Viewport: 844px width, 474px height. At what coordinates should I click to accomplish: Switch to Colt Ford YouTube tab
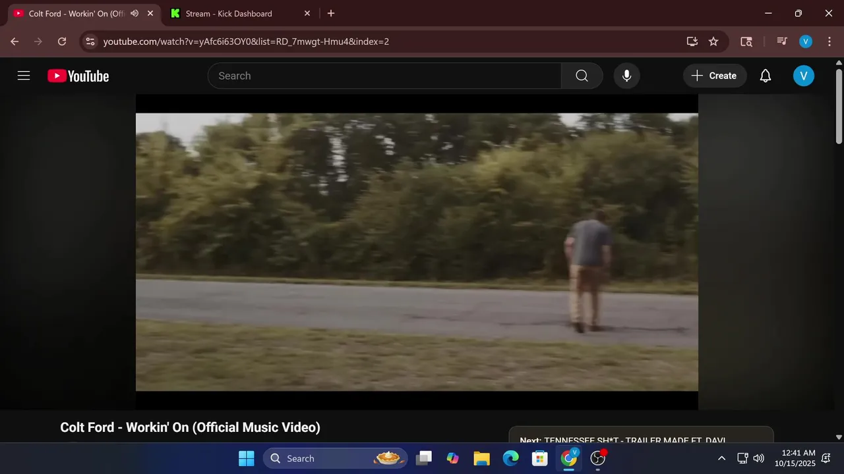(x=83, y=13)
